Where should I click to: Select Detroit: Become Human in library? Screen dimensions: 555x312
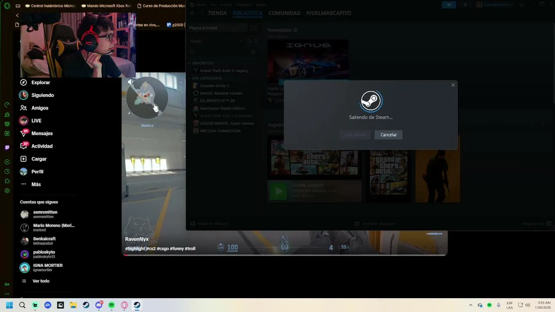pos(221,93)
